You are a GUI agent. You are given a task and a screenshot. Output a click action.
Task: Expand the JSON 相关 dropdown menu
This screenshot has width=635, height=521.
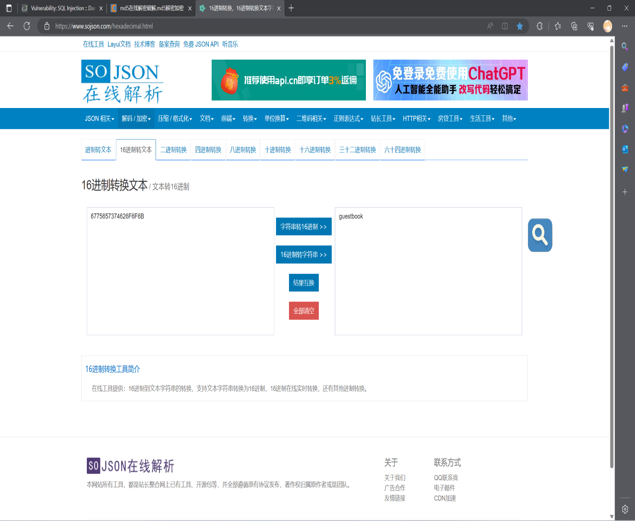click(99, 118)
